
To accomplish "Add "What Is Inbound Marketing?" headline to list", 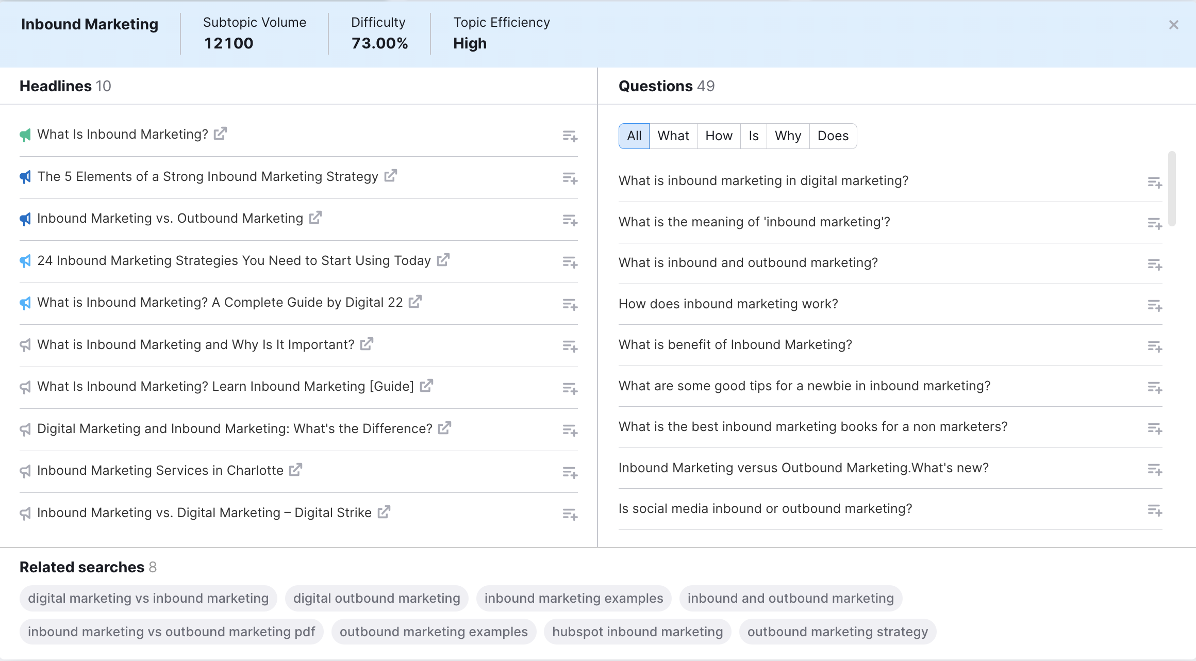I will [570, 136].
